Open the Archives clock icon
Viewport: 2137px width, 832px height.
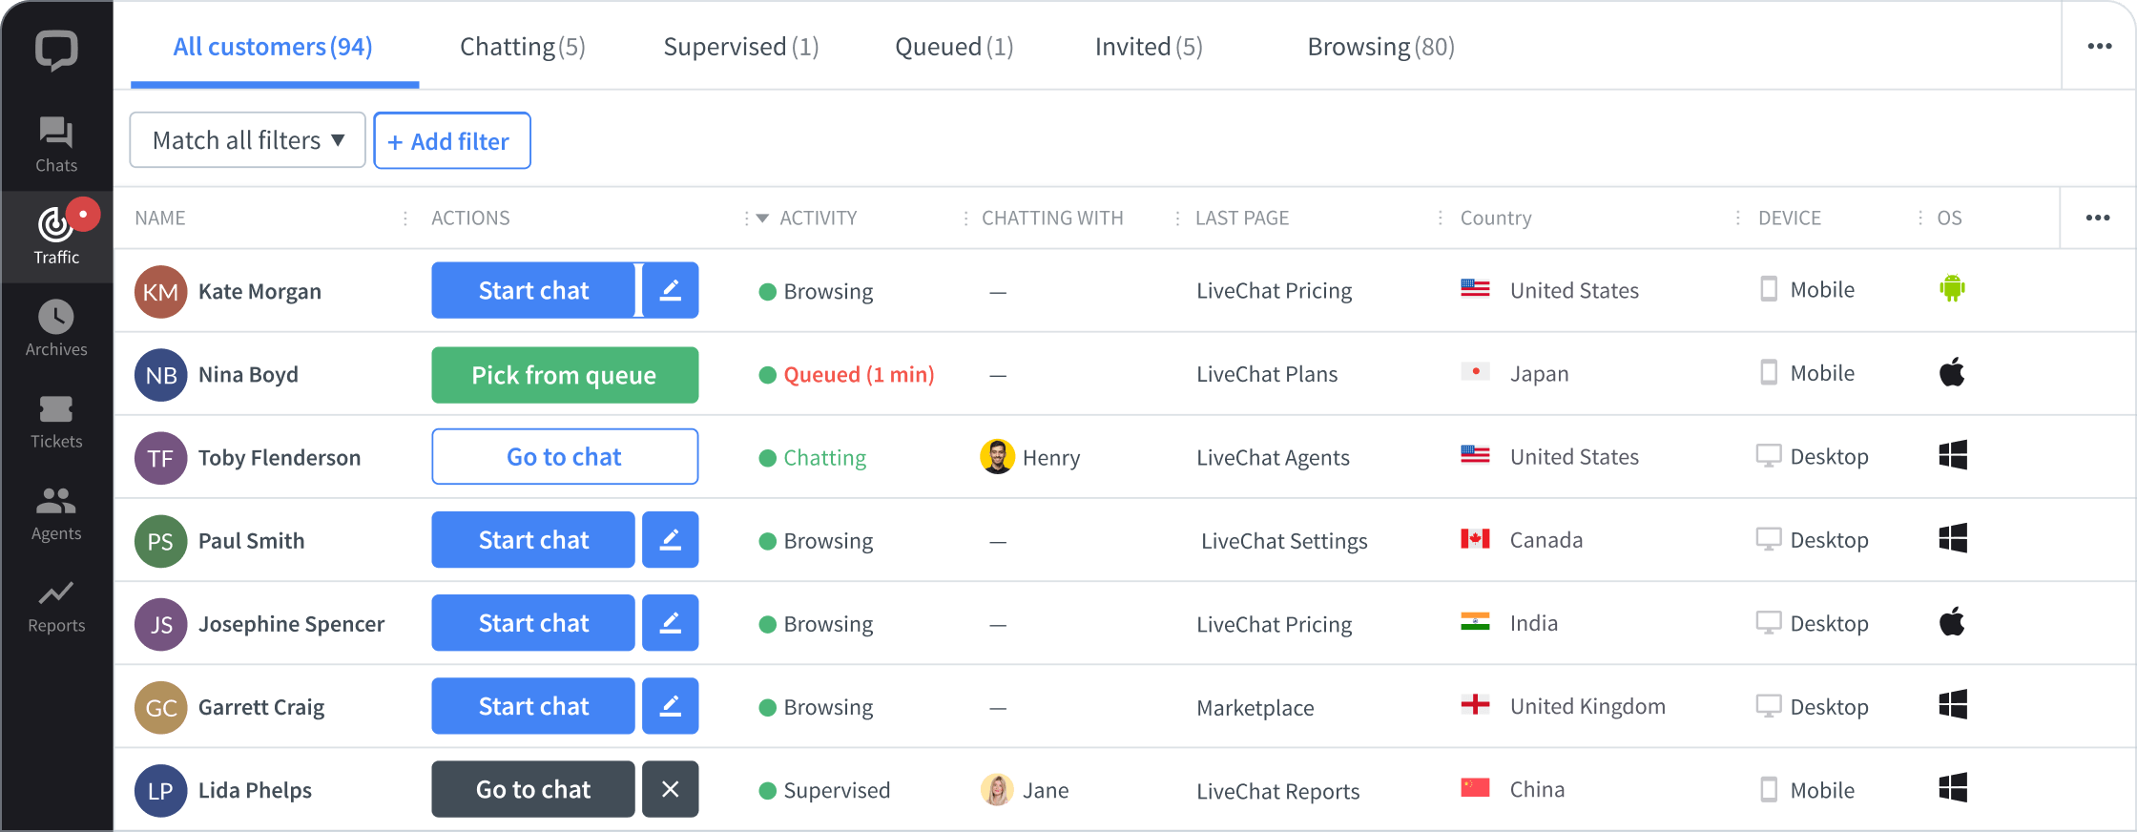56,318
